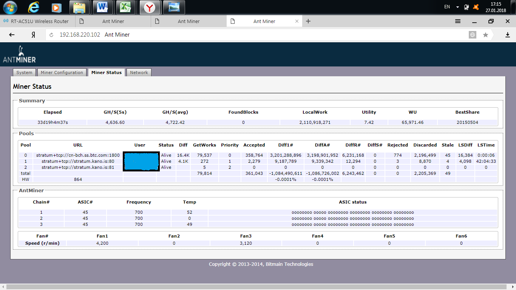Click Discarded value 2,196,499
Viewport: 516px width, 290px height.
point(425,155)
